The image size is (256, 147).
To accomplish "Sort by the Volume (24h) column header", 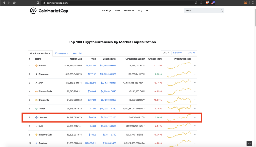I will click(110, 59).
